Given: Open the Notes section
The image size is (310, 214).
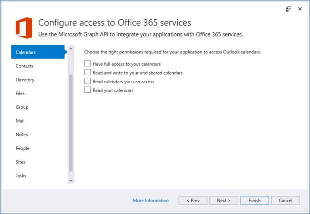Looking at the screenshot, I should [x=22, y=134].
